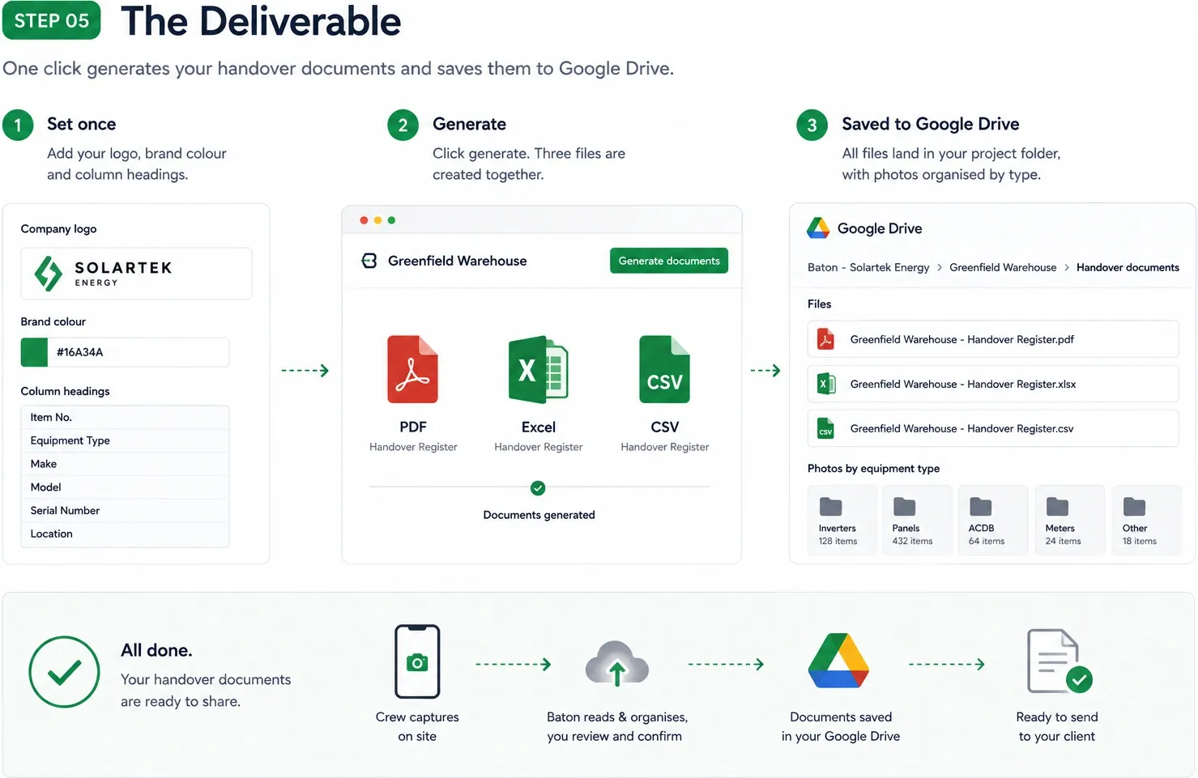This screenshot has width=1198, height=778.
Task: Click the green brand colour swatch
Action: point(34,352)
